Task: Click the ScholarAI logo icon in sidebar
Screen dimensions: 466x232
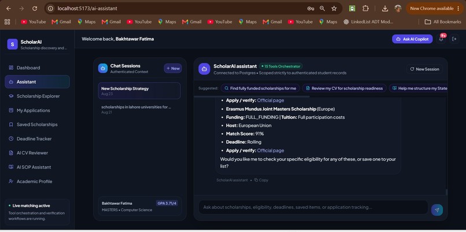Action: (x=13, y=44)
